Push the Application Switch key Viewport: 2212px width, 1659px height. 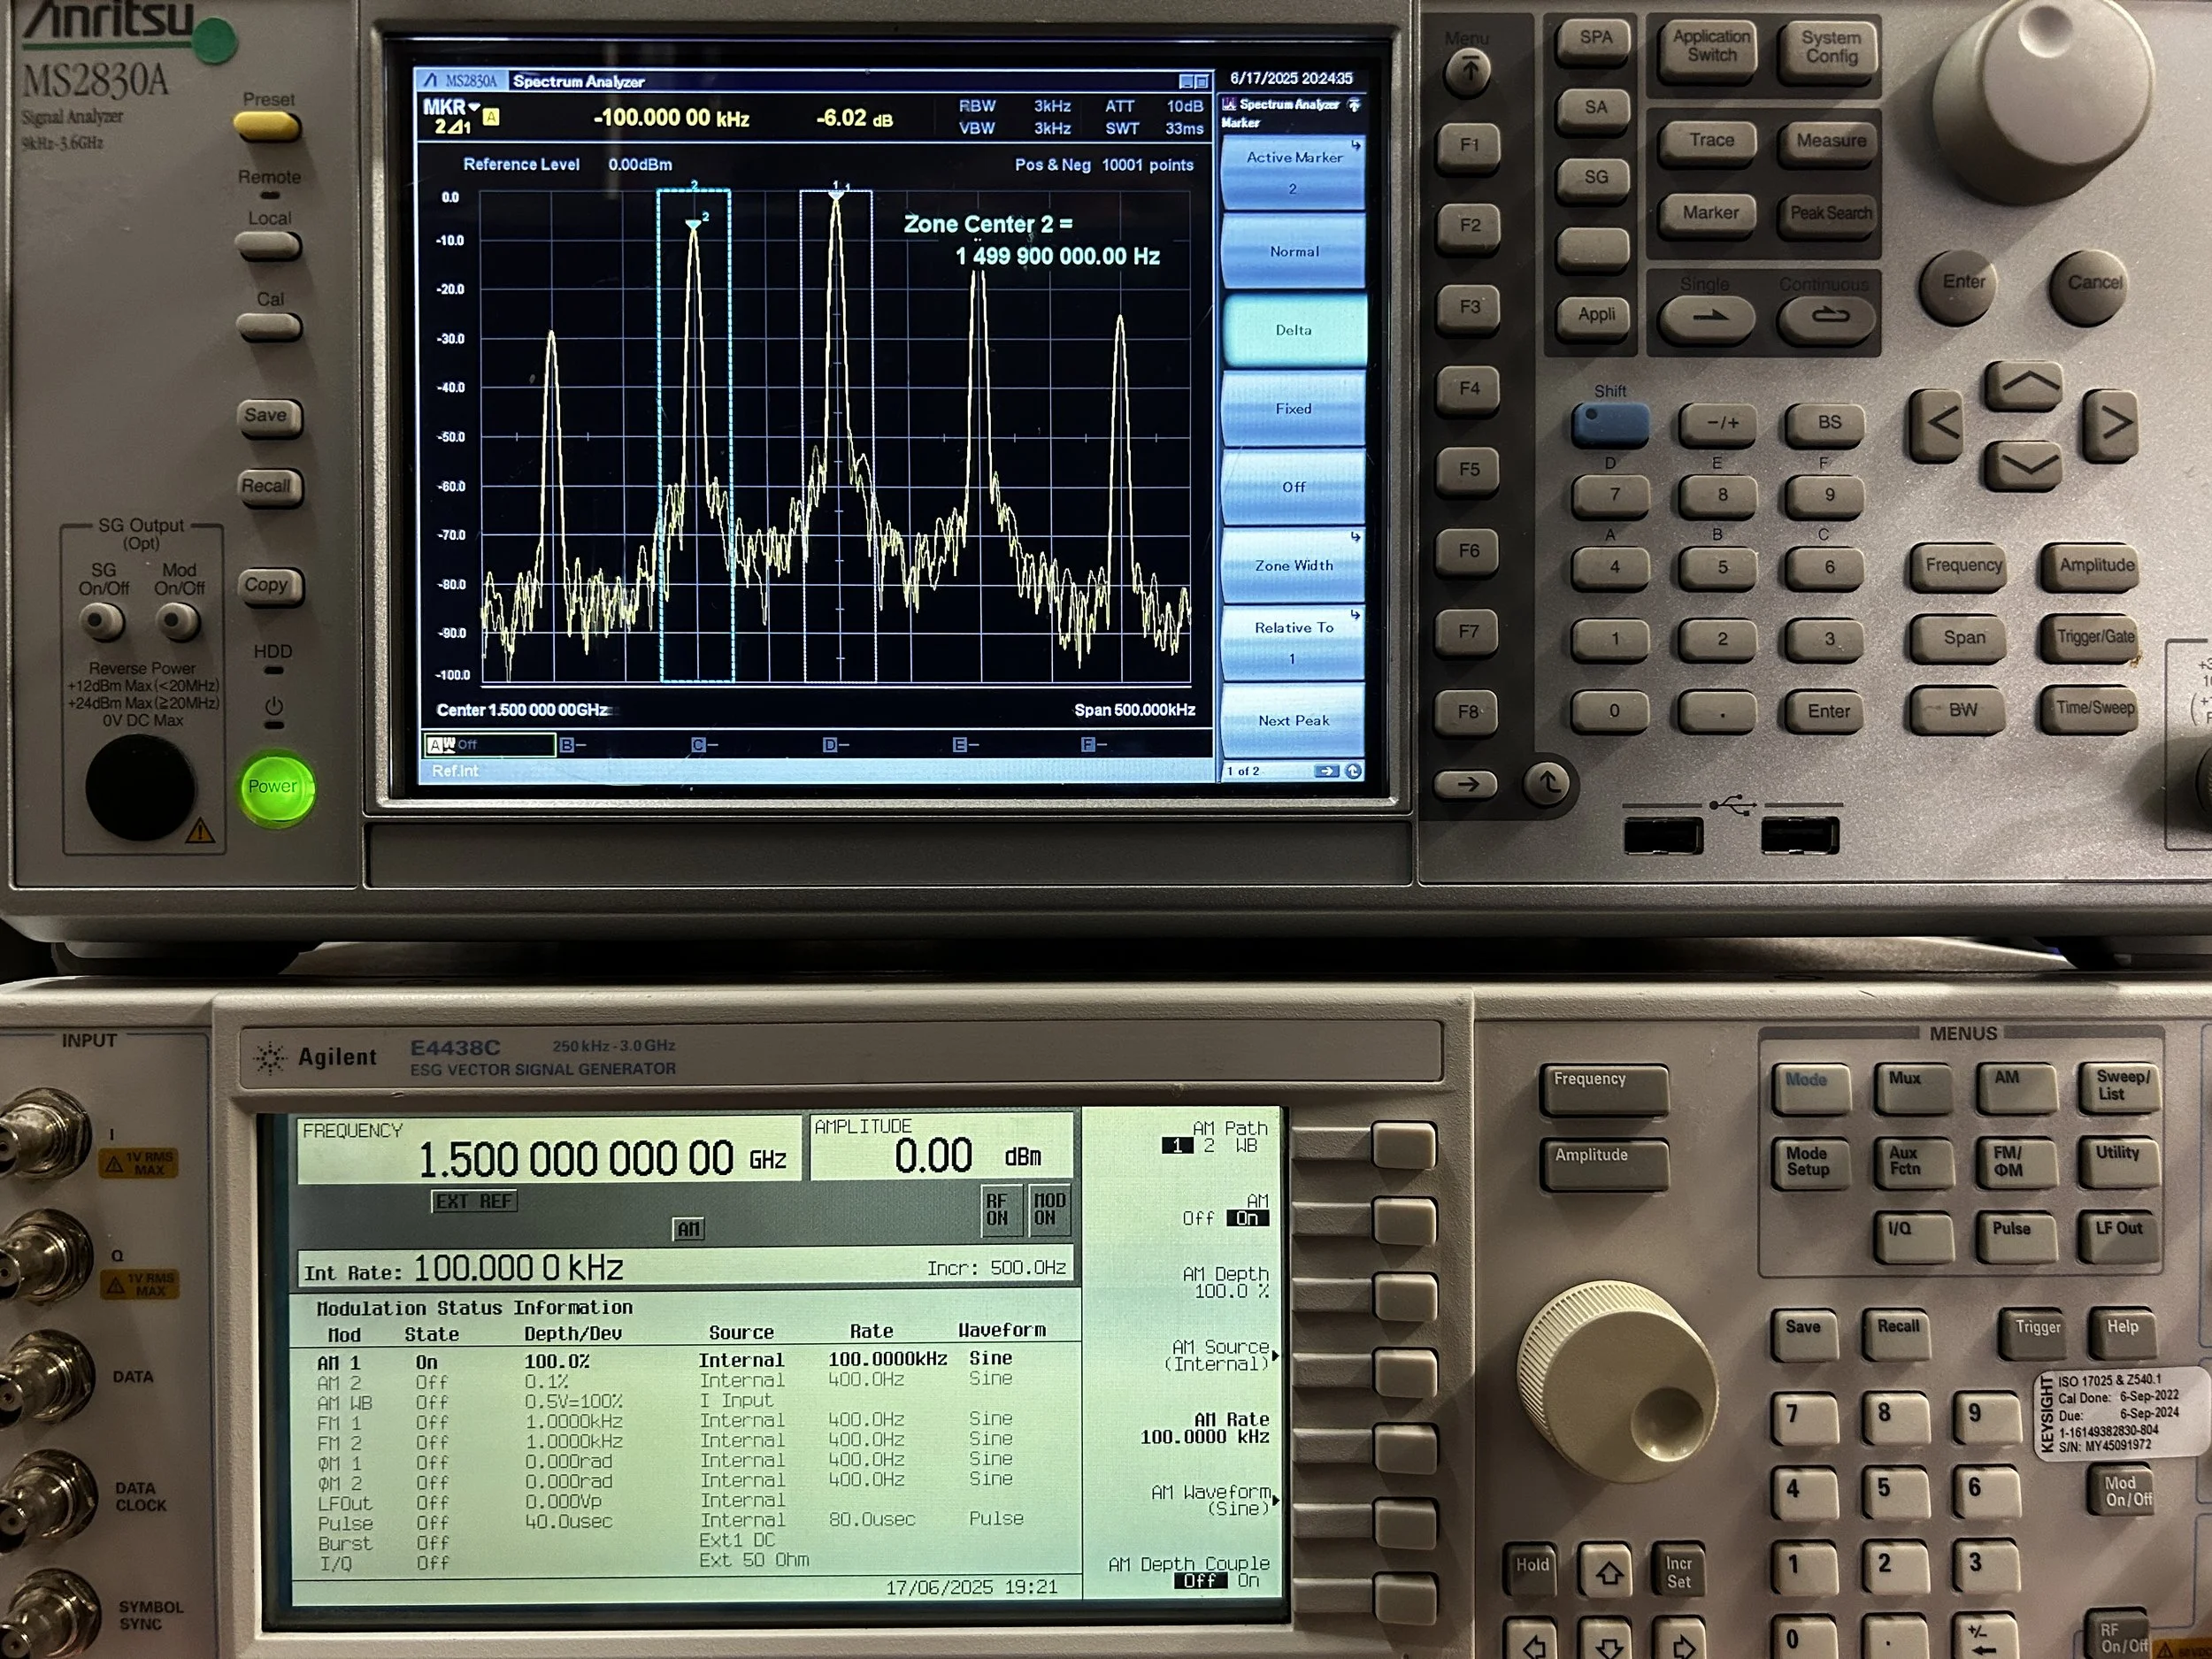coord(1710,51)
